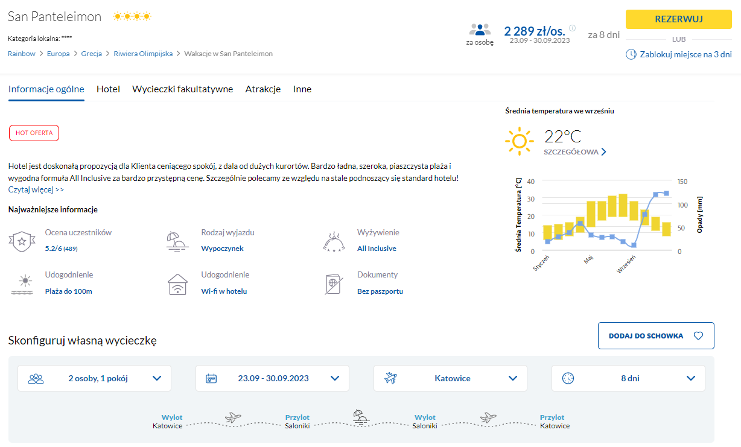Click the participant rating shield star icon
Image resolution: width=741 pixels, height=447 pixels.
pos(21,241)
